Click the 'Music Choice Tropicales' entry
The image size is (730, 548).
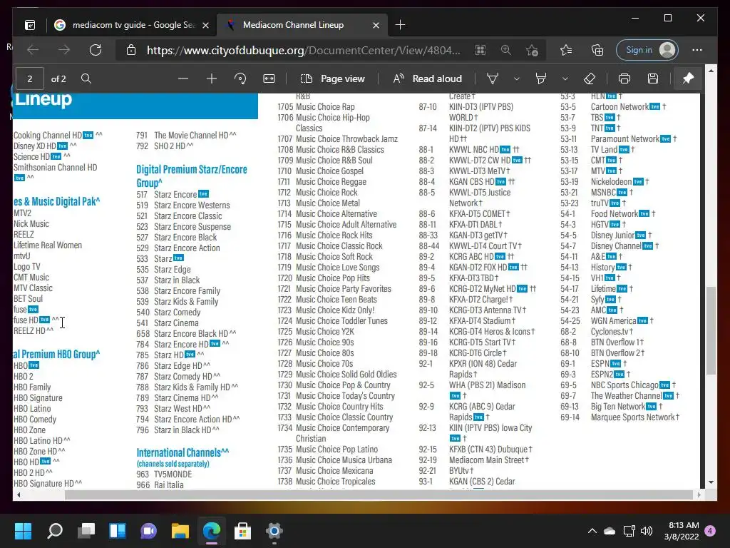[x=335, y=482]
